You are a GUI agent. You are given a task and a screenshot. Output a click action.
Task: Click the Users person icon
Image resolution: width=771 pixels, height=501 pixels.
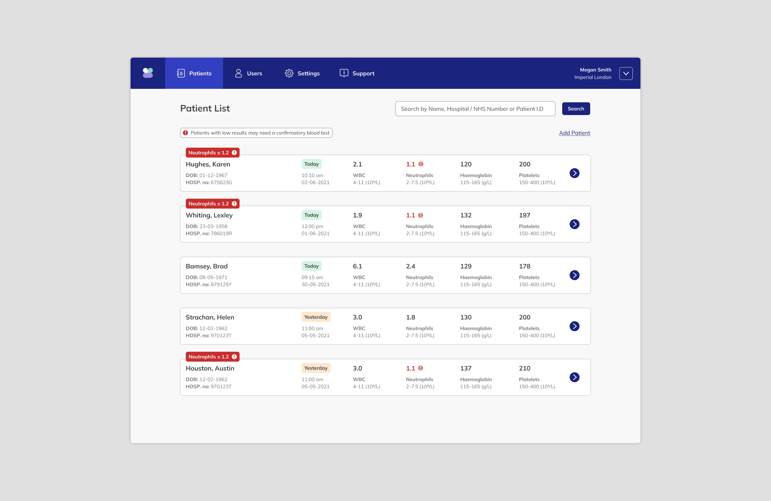[x=238, y=73]
